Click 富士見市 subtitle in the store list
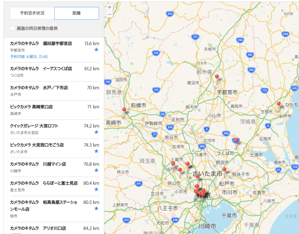The height and width of the screenshot is (234, 299). point(17,190)
